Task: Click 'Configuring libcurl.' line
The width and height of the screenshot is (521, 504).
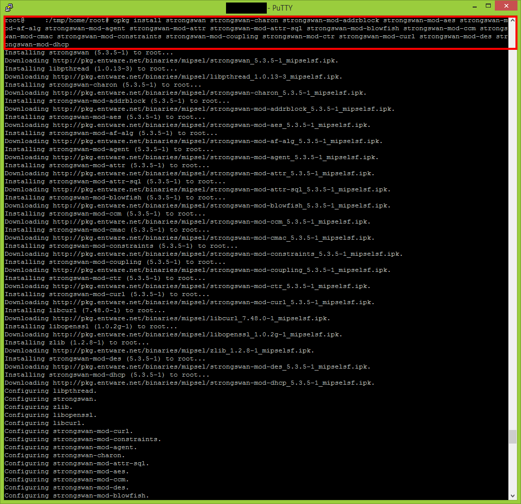Action: tap(44, 423)
